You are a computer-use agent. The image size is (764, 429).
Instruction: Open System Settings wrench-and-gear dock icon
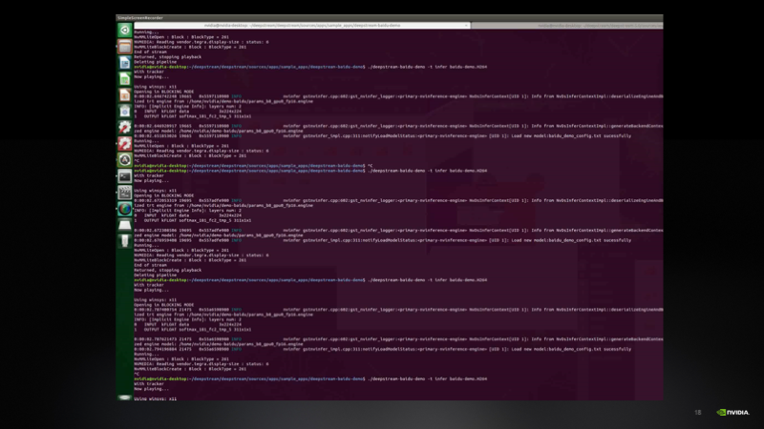pyautogui.click(x=125, y=128)
